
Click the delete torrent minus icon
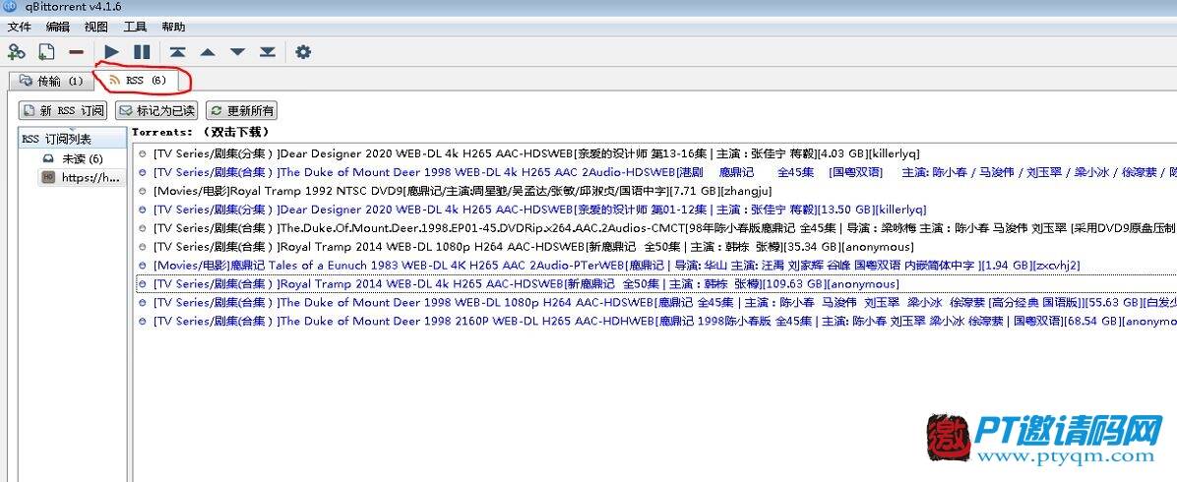tap(76, 52)
